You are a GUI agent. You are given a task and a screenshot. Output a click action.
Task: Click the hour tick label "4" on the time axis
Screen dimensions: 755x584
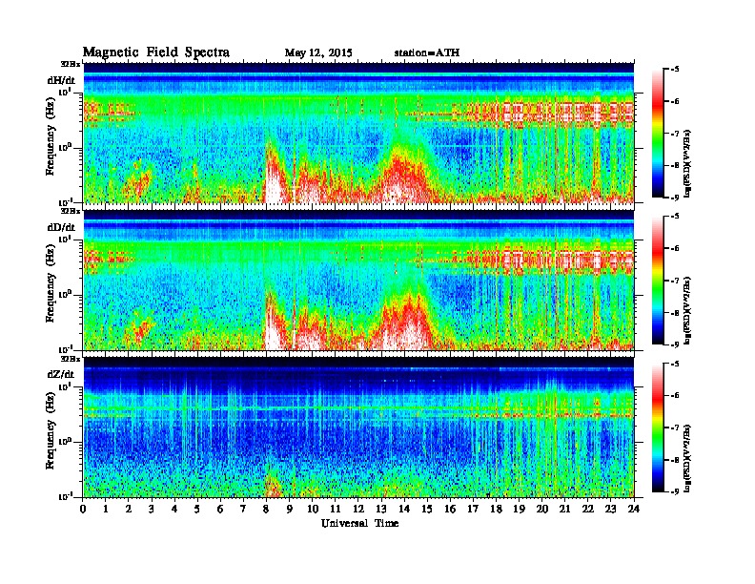click(x=174, y=509)
